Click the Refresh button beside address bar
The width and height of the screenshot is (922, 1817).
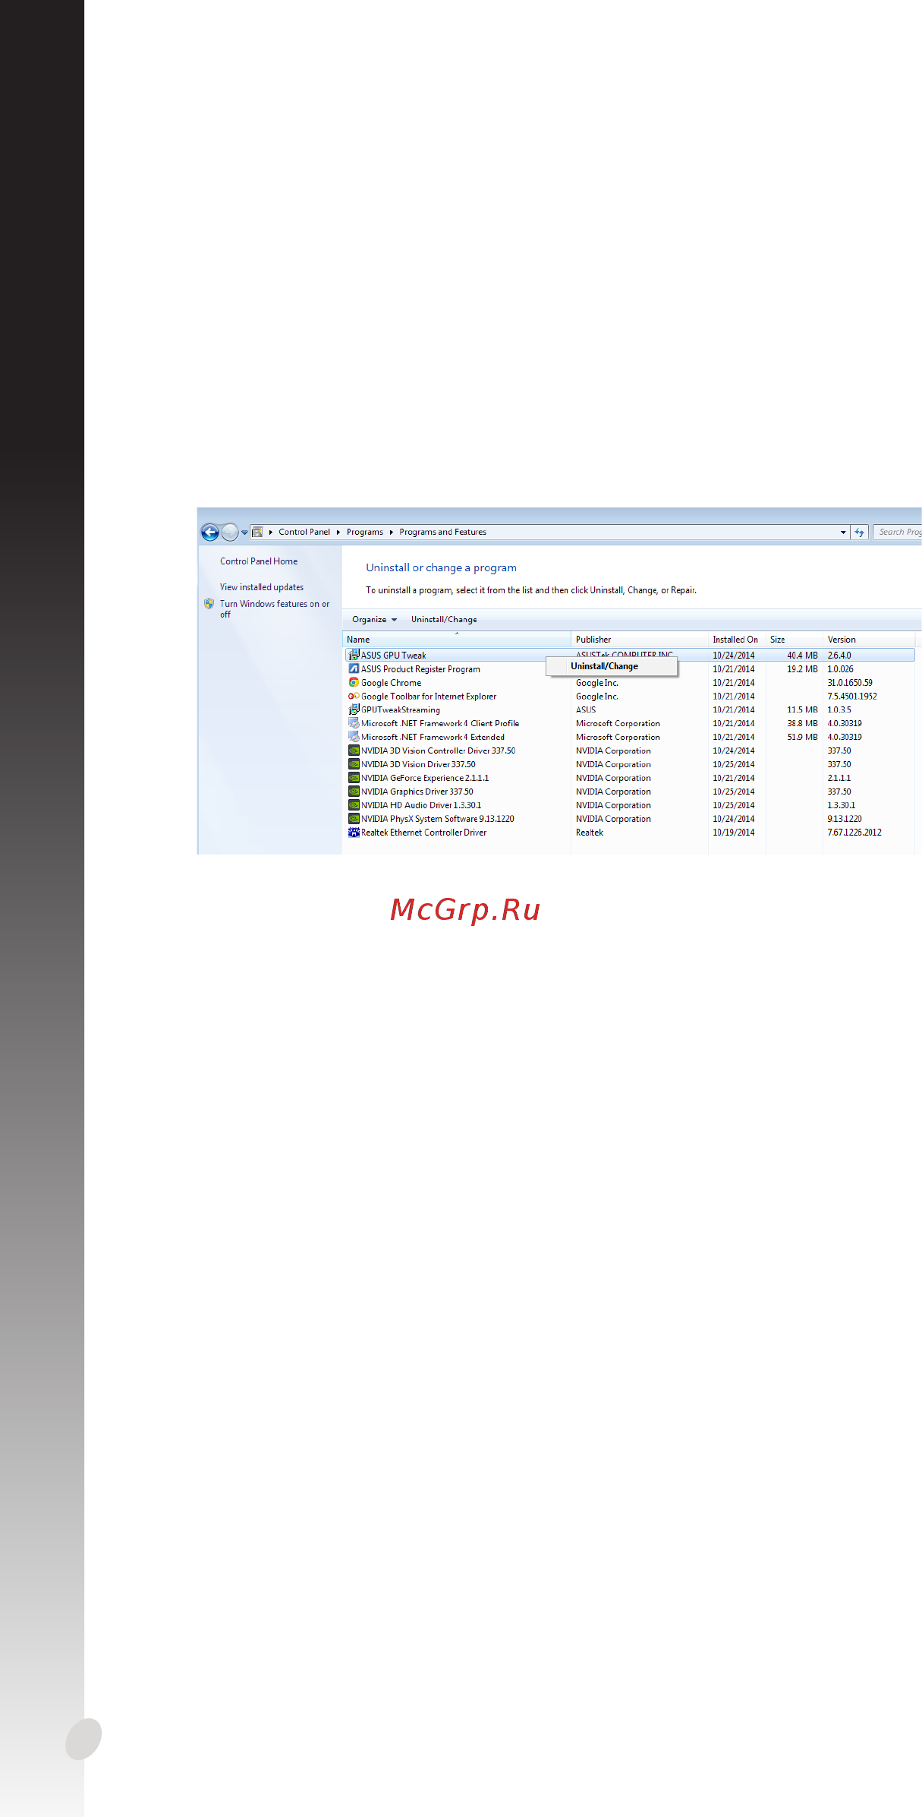(x=859, y=532)
